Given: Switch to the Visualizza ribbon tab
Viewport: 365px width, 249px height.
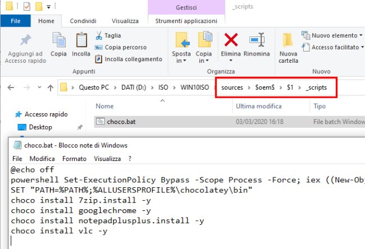Looking at the screenshot, I should (x=125, y=21).
